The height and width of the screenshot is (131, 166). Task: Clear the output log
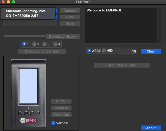click(151, 51)
